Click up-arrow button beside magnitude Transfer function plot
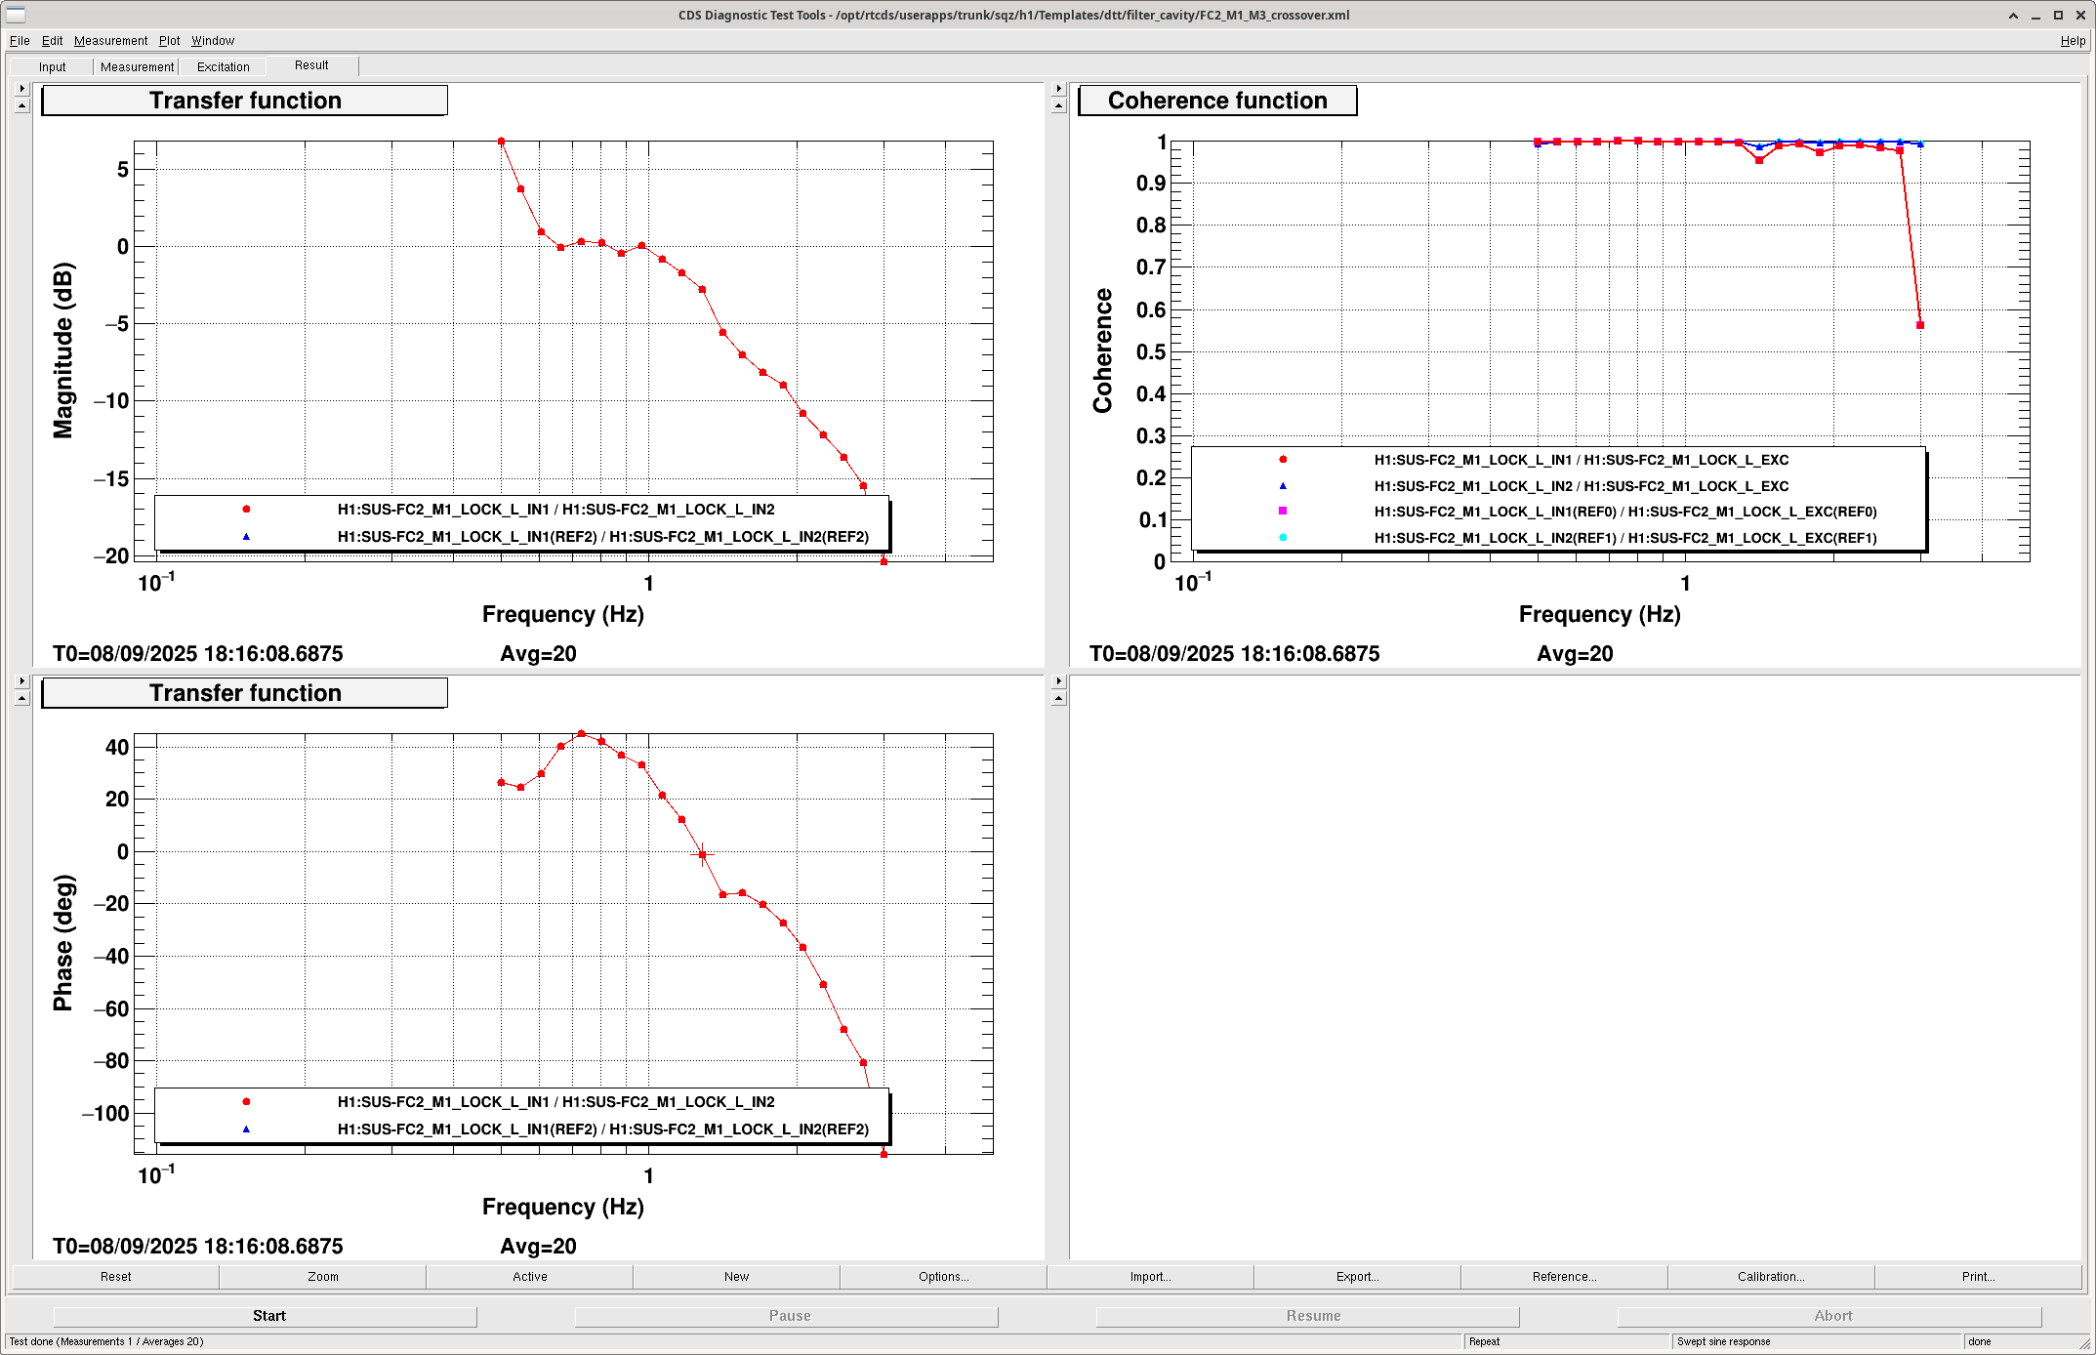Viewport: 2096px width, 1355px height. point(21,105)
